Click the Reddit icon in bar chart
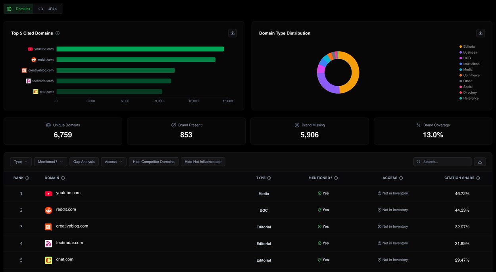 (x=34, y=60)
